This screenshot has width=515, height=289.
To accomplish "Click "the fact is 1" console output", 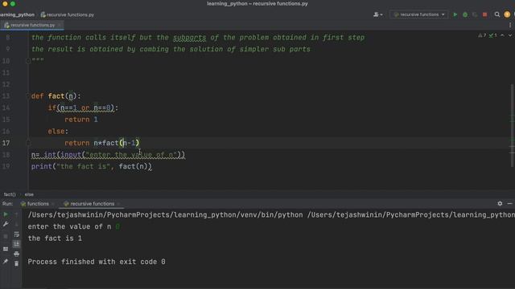I will pos(55,238).
